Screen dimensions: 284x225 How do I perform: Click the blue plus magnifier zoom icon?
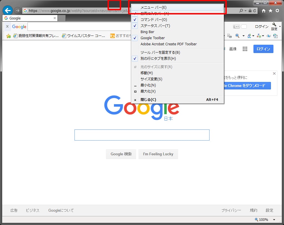(x=237, y=36)
